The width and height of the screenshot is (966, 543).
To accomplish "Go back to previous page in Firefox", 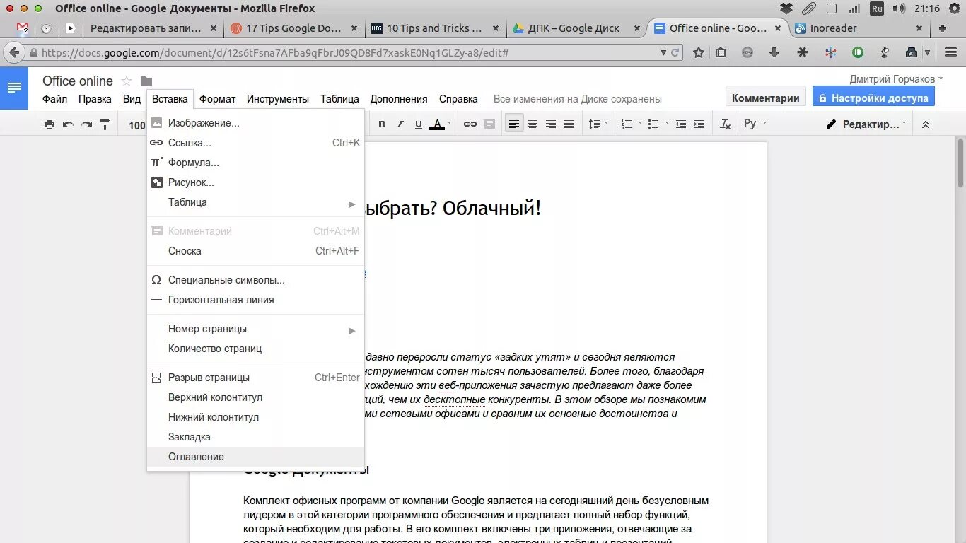I will (13, 52).
